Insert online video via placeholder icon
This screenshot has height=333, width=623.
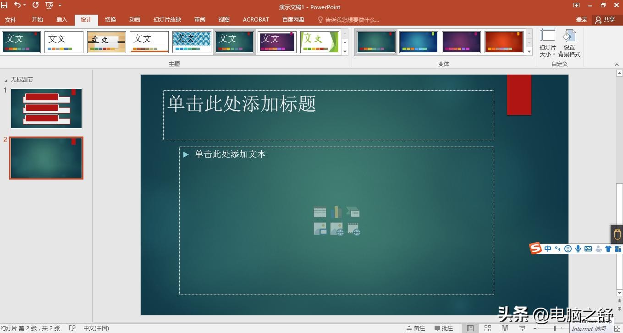point(353,229)
